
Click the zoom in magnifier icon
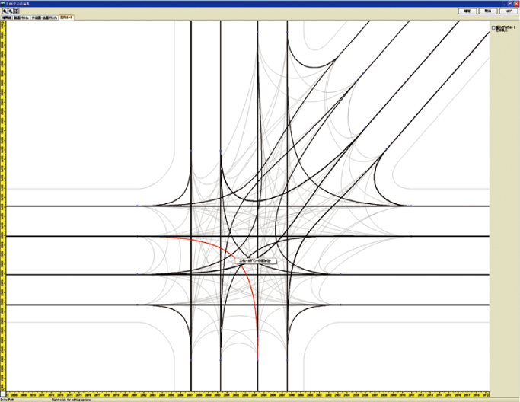pos(5,11)
